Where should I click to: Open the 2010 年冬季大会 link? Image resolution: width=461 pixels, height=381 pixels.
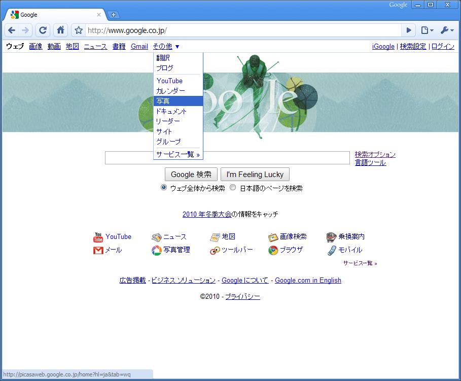(207, 214)
